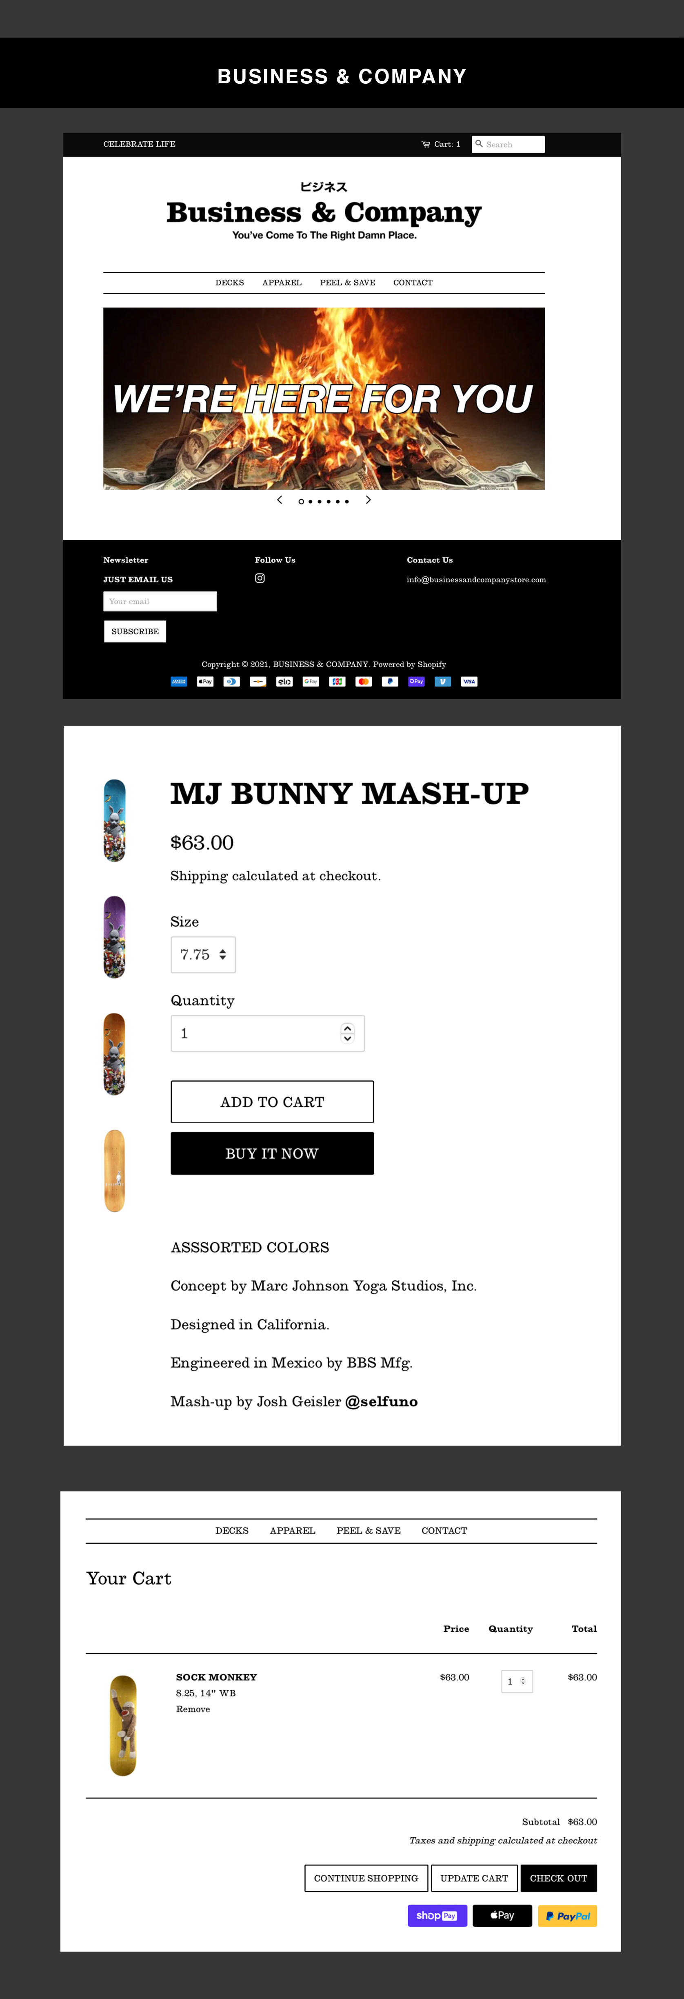This screenshot has height=1999, width=684.
Task: Pay with the PayPal button
Action: click(568, 1915)
